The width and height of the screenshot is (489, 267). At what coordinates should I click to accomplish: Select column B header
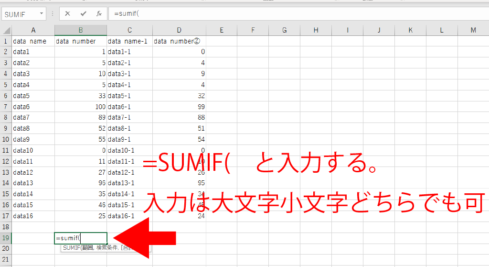pyautogui.click(x=81, y=31)
